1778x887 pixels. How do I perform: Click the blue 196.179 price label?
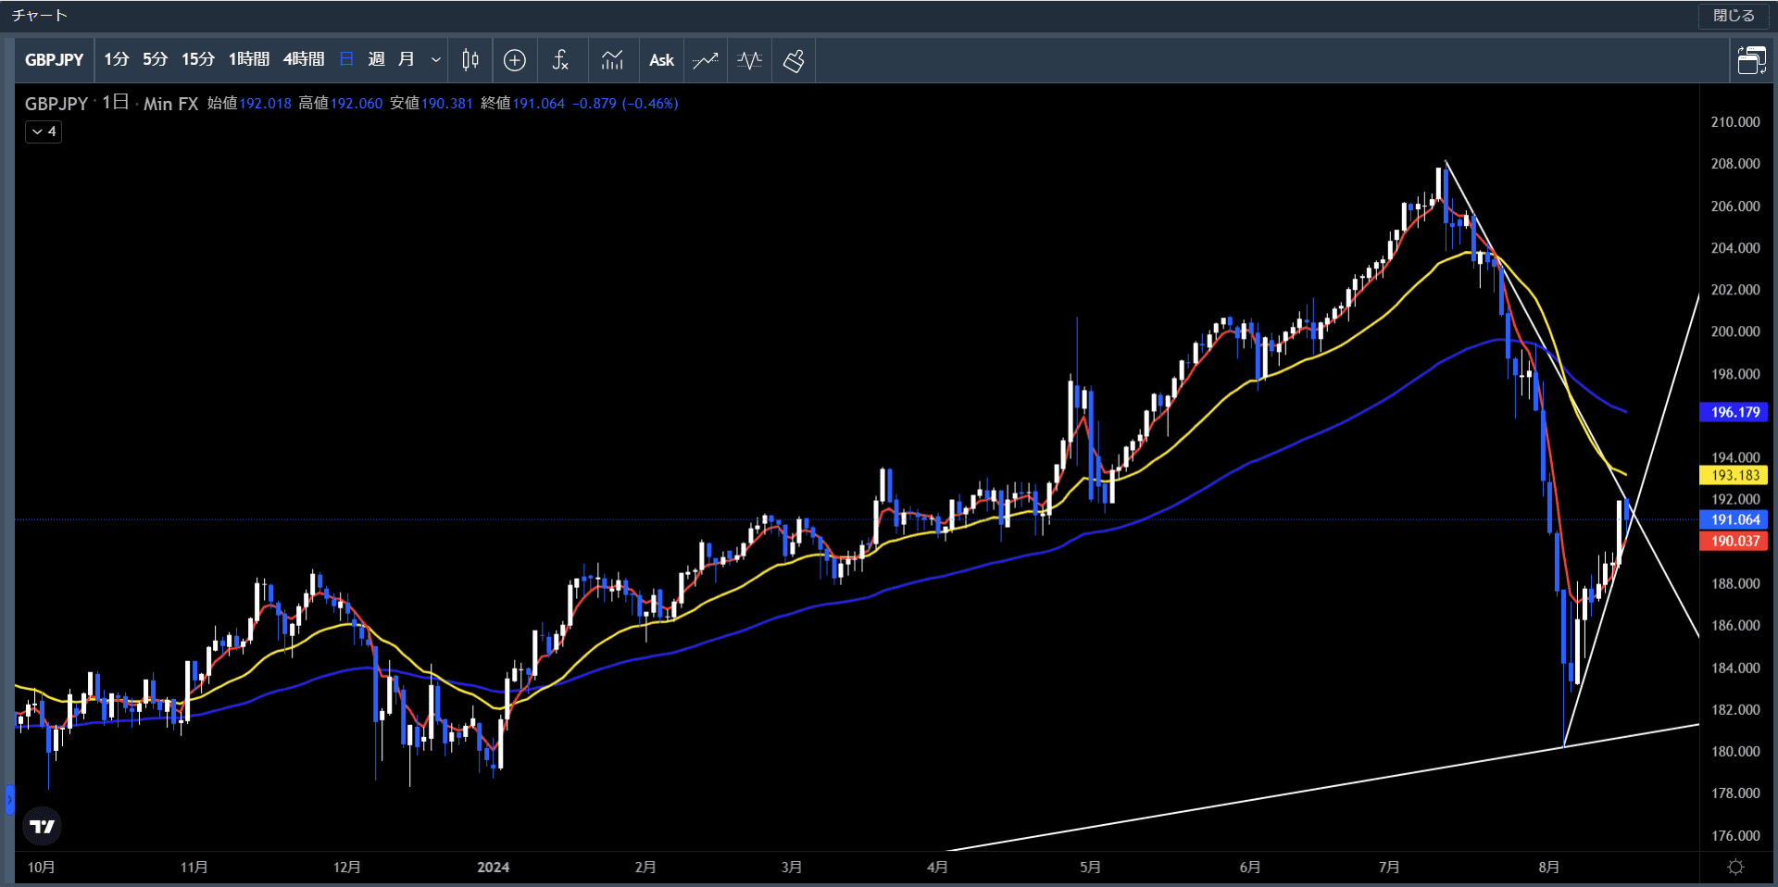coord(1734,412)
